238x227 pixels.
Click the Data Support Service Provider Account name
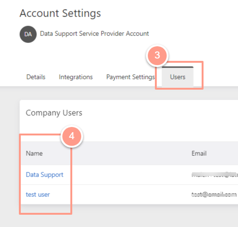pos(94,34)
